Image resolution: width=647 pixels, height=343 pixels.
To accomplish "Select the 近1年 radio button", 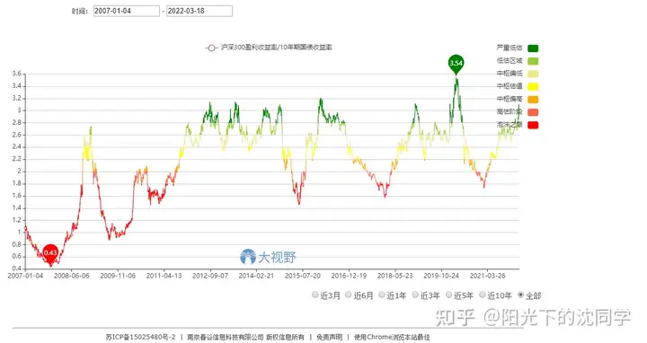I will (x=382, y=295).
